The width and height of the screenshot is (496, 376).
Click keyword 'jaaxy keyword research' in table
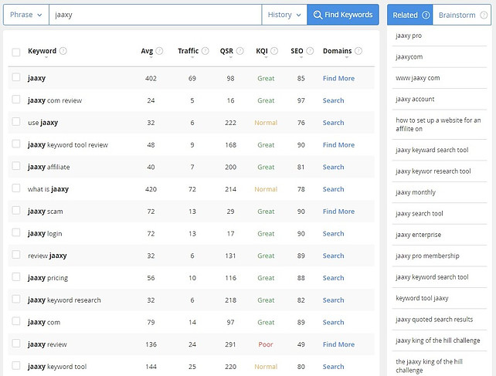click(64, 300)
